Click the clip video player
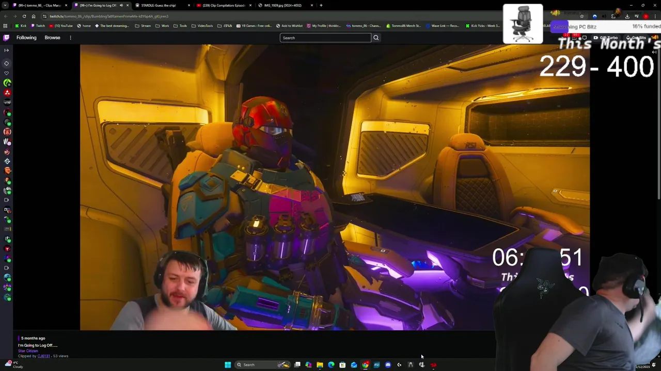Viewport: 661px width, 371px height. tap(335, 187)
